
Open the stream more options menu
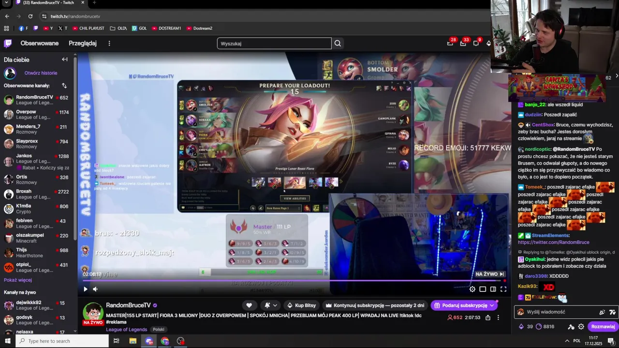point(498,318)
